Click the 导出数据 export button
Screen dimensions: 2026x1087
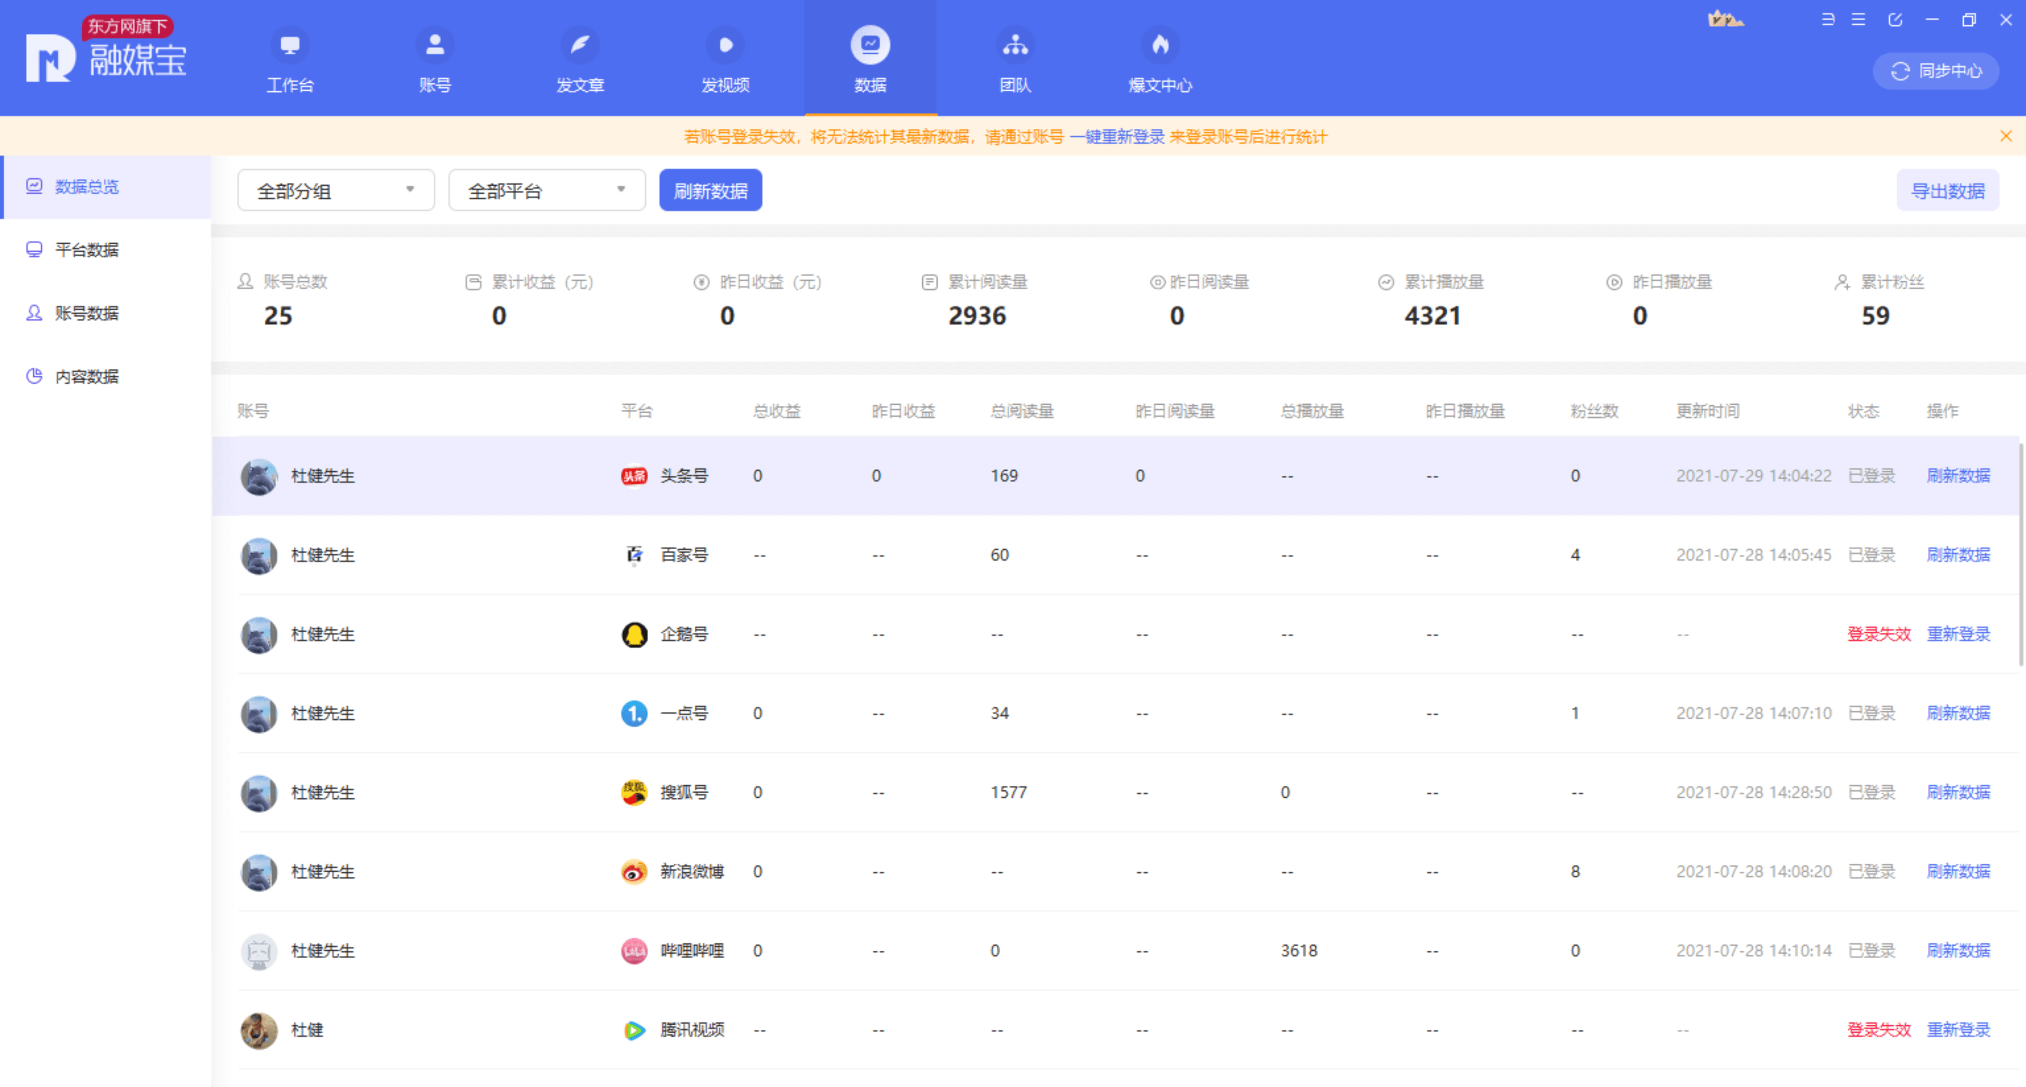click(x=1947, y=190)
